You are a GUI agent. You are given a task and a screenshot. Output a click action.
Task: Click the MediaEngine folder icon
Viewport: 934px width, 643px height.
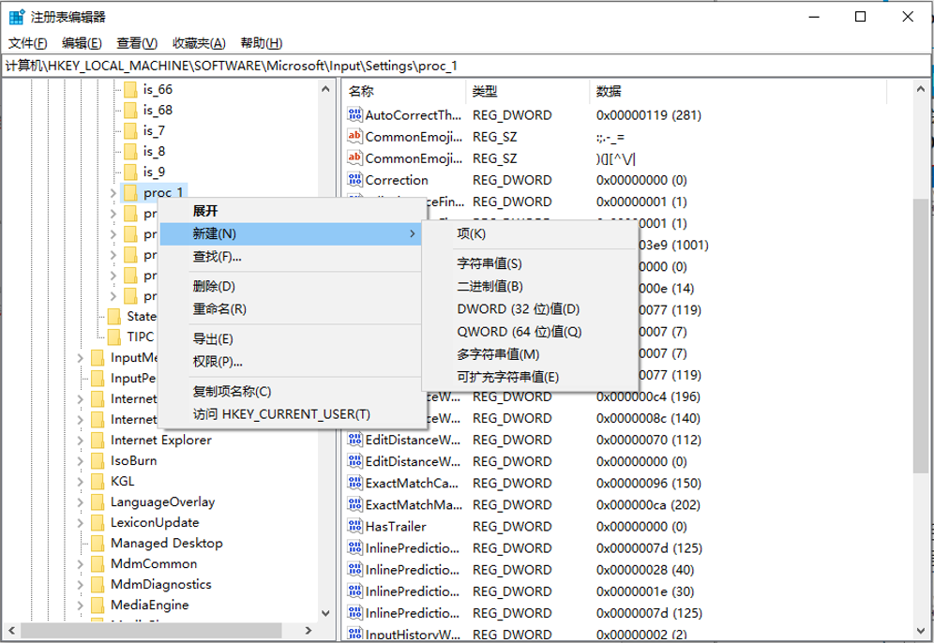pyautogui.click(x=98, y=605)
